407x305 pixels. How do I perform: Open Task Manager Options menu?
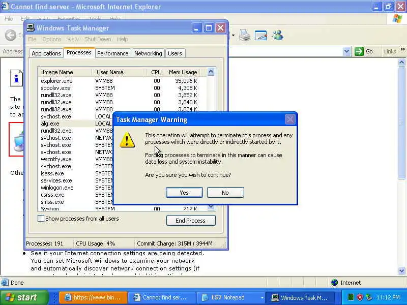(52, 39)
